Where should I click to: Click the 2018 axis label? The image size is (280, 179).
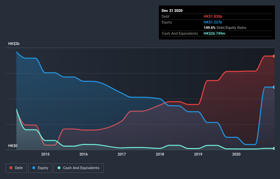[x=160, y=154]
